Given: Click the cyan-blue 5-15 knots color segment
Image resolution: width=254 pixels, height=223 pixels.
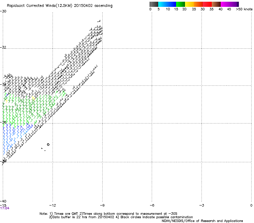Looking at the screenshot, I should coord(167,4).
